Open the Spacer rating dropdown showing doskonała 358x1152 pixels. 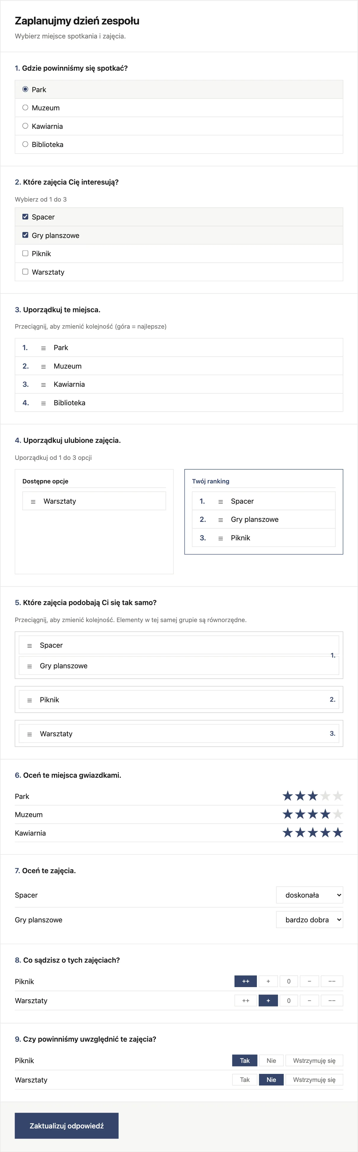[x=310, y=895]
